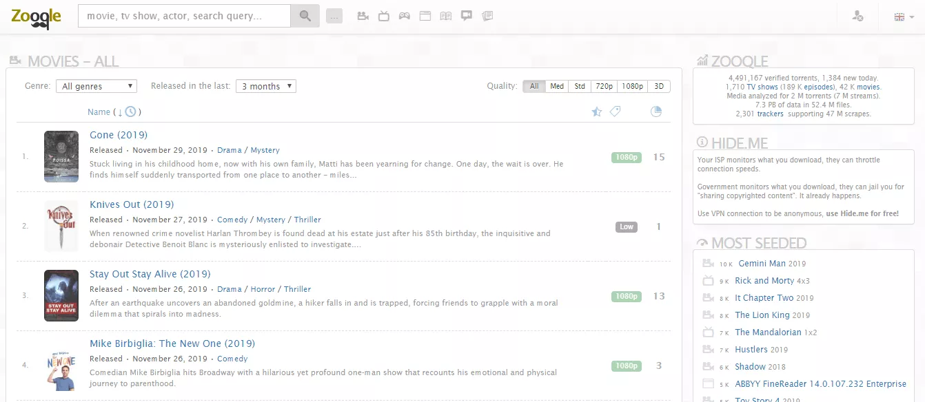The width and height of the screenshot is (925, 402).
Task: Set Quality filter to Std
Action: pos(580,86)
